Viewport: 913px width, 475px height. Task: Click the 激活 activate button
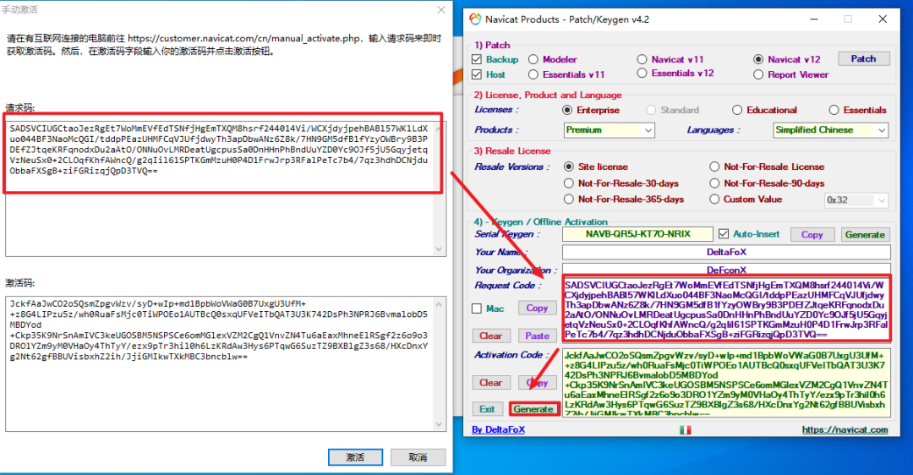pyautogui.click(x=355, y=457)
